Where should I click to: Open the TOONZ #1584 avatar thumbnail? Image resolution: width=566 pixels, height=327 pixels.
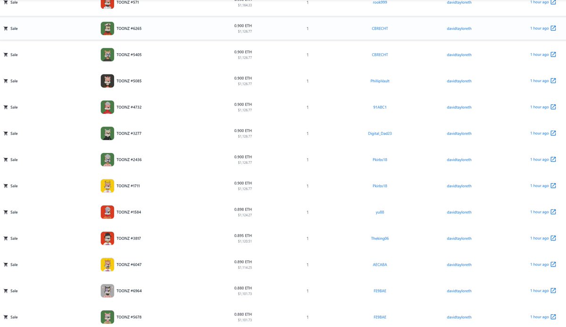pos(108,212)
